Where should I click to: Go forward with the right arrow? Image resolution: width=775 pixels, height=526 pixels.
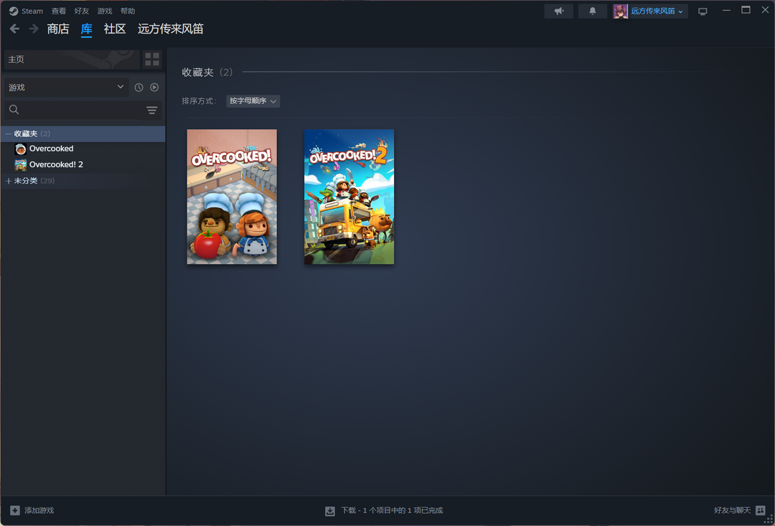(x=34, y=29)
